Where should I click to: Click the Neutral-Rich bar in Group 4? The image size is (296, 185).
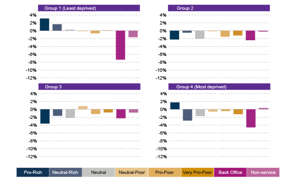click(187, 115)
